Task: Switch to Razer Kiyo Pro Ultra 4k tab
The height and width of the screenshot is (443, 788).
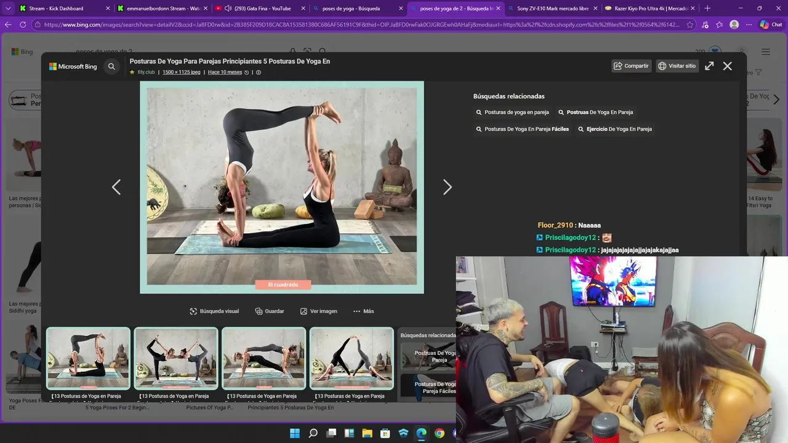Action: pyautogui.click(x=650, y=9)
